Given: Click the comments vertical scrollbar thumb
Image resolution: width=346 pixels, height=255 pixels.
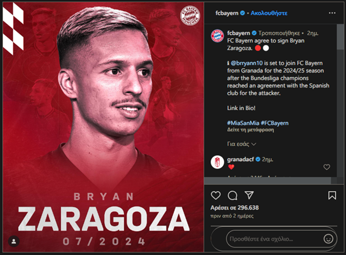Looking at the screenshot, I should (x=340, y=37).
